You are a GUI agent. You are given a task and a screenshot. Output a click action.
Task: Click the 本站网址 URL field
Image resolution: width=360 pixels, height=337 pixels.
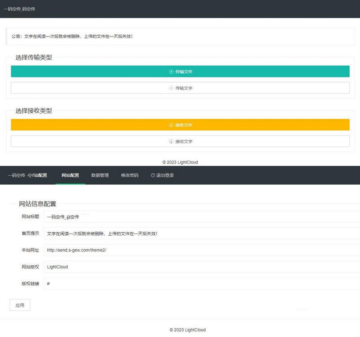click(x=160, y=250)
